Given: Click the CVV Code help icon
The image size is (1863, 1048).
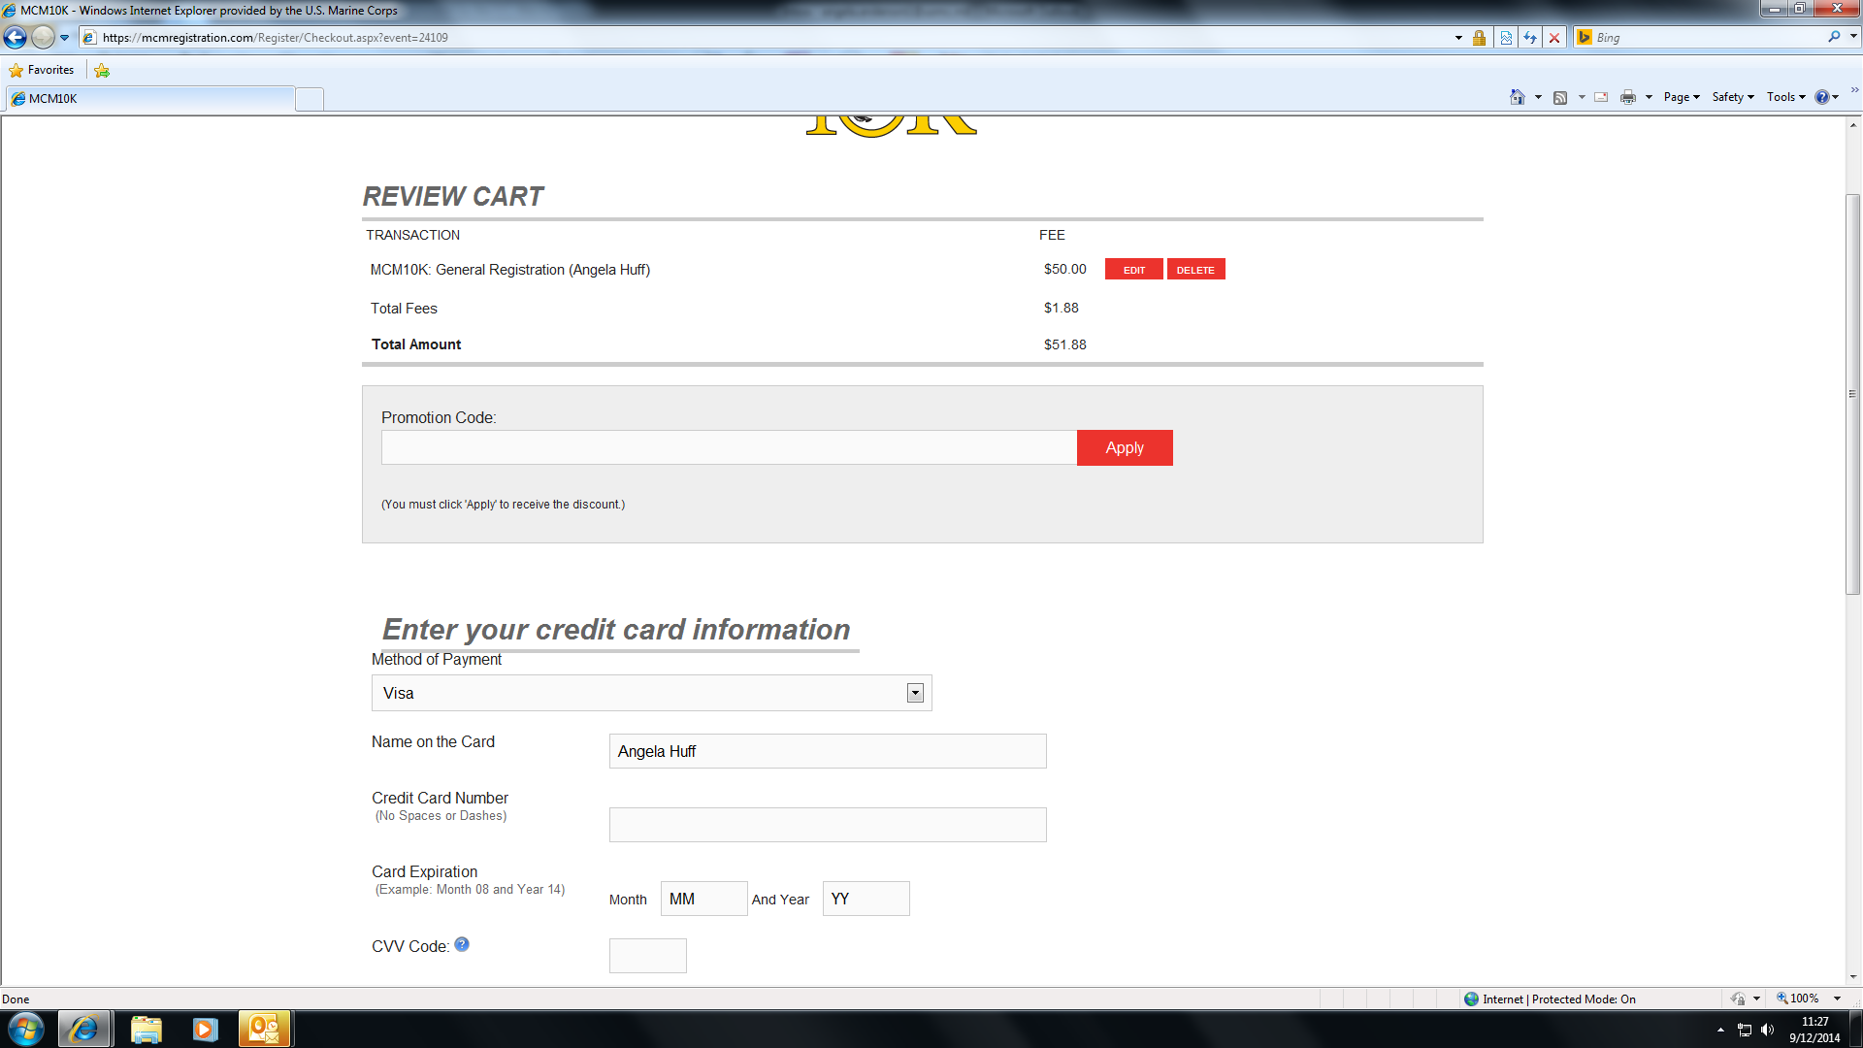Looking at the screenshot, I should [x=462, y=944].
